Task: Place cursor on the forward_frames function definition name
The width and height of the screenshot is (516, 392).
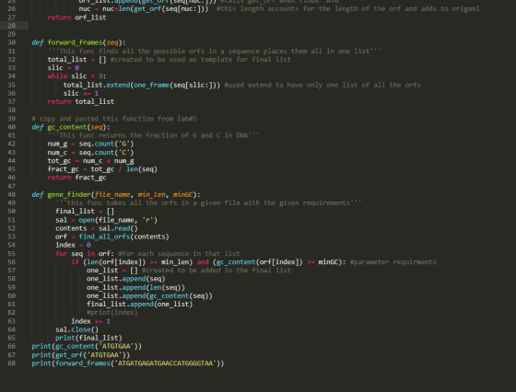Action: pos(75,42)
